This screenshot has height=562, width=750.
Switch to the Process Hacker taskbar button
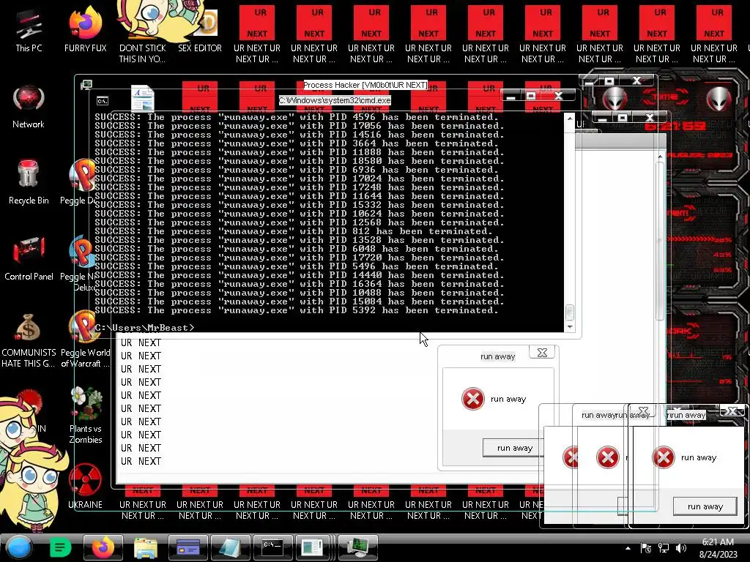click(x=357, y=547)
